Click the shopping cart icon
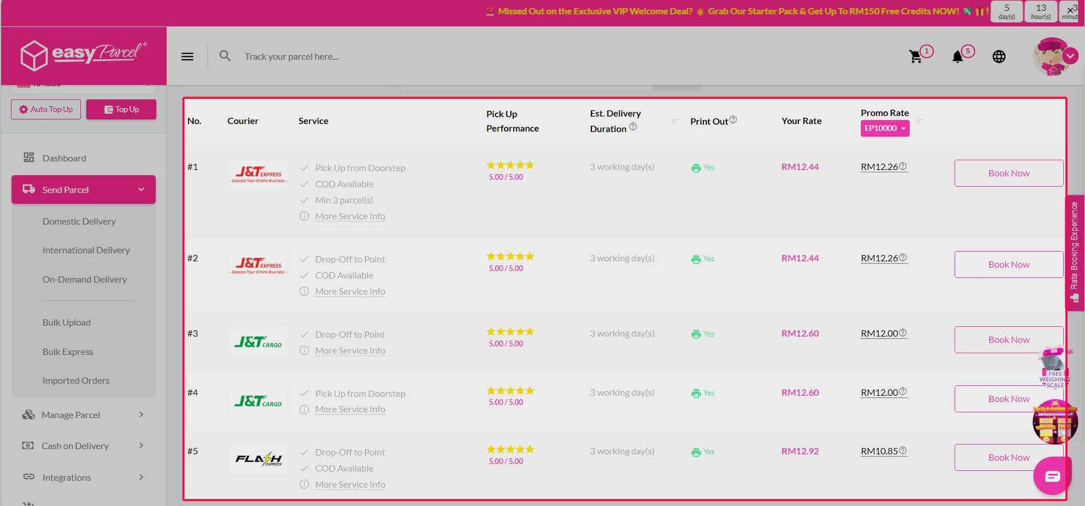 (915, 56)
